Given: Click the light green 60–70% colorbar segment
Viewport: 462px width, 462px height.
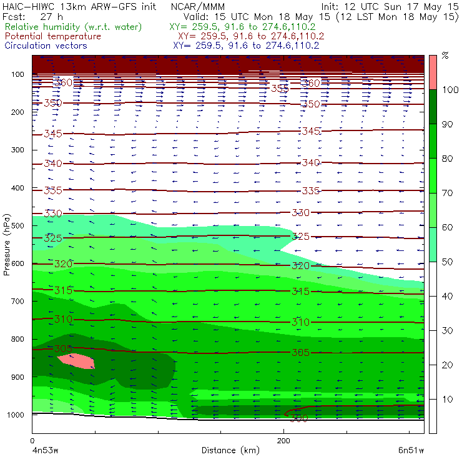Looking at the screenshot, I should (433, 210).
